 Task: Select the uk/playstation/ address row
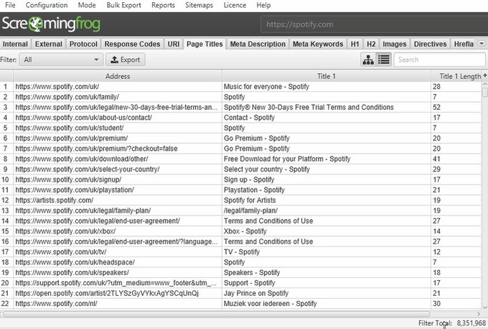point(118,190)
